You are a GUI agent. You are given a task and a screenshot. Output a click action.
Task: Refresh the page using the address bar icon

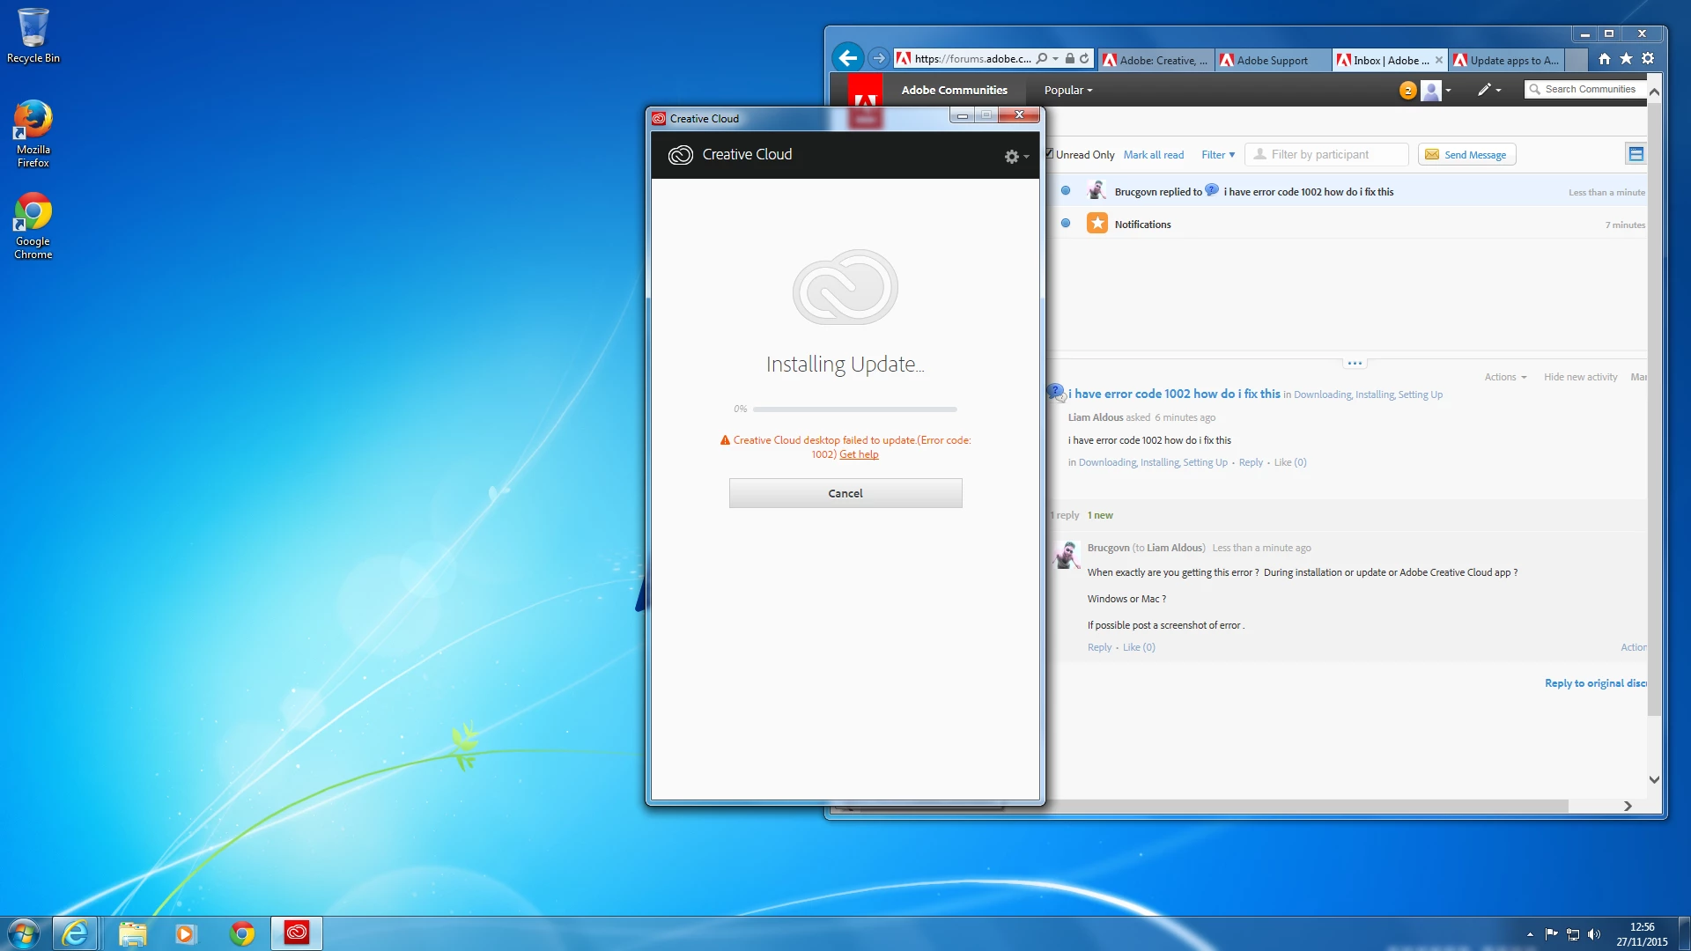click(x=1084, y=59)
